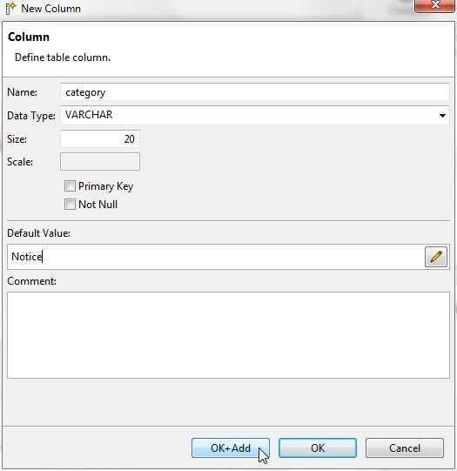
Task: Click the Data Type label
Action: click(31, 116)
